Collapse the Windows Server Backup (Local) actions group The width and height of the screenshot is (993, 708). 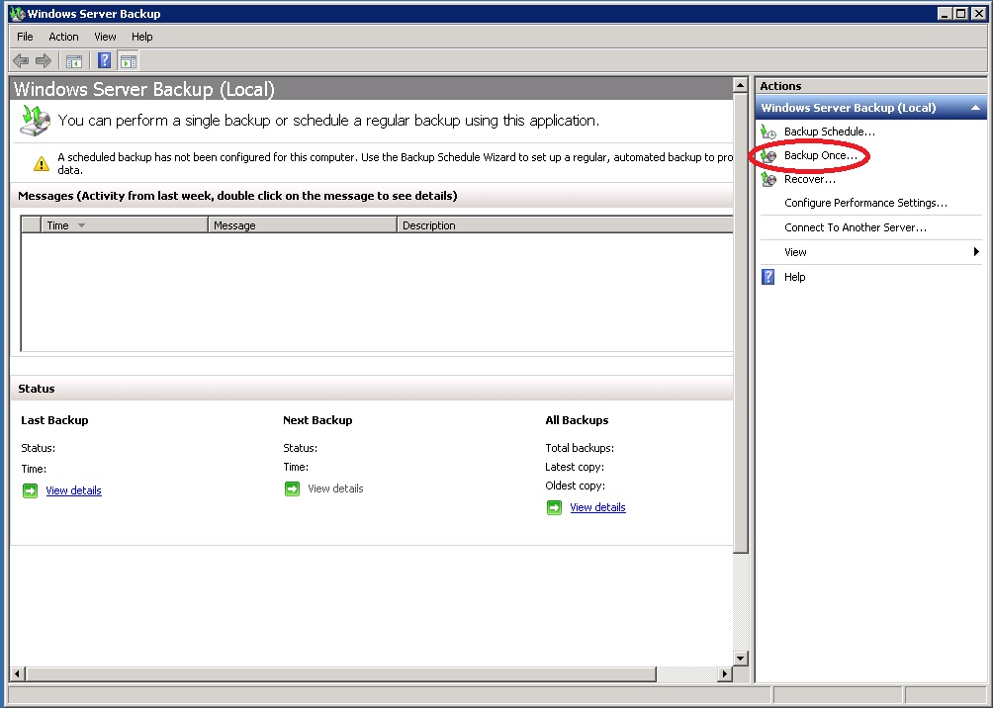(x=975, y=109)
